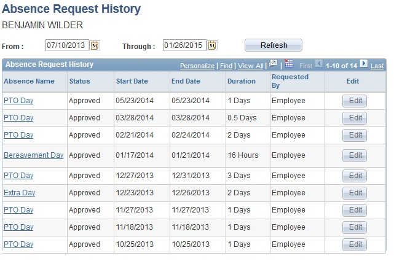394x261 pixels.
Task: Sort by the Absence Name column header
Action: (x=29, y=81)
